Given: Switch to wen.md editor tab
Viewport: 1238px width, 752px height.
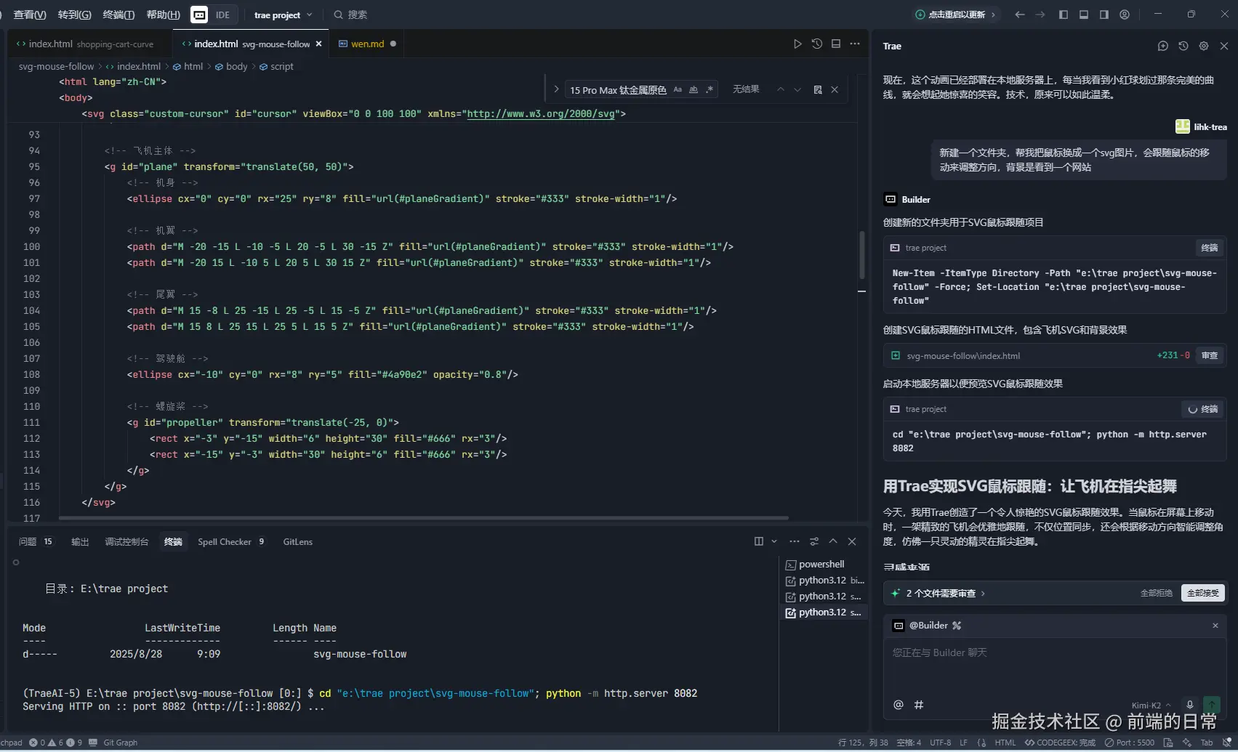Looking at the screenshot, I should (367, 44).
